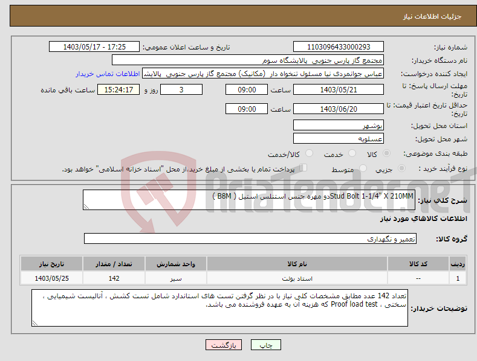Viewport: 477px width, 361px height.
Task: Select the جزیی purchase type radio
Action: (x=401, y=168)
